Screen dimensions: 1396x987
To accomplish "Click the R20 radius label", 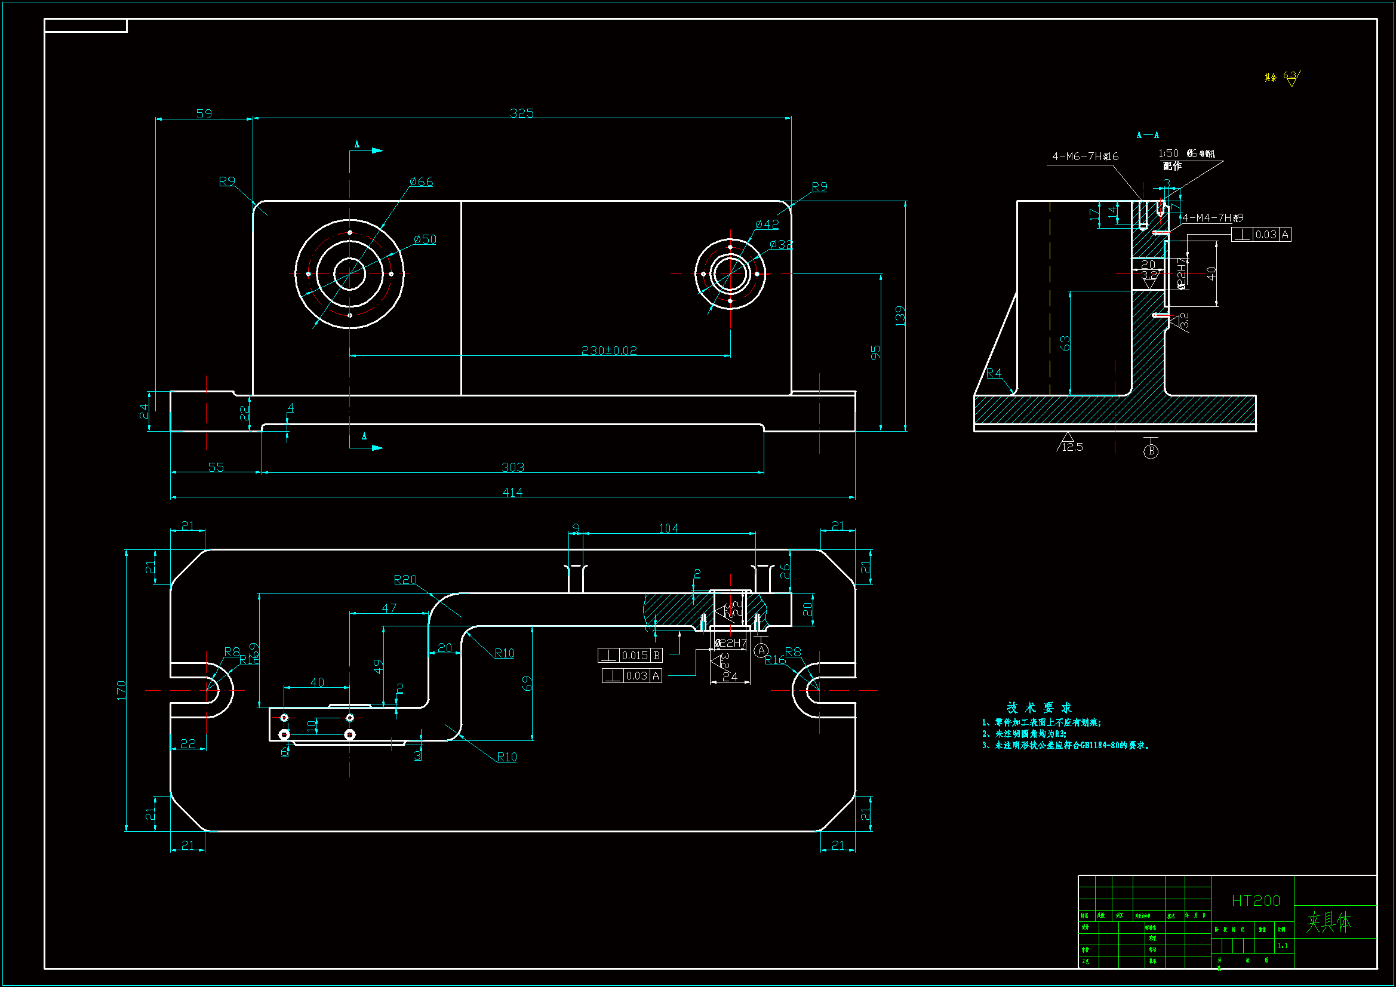I will [x=405, y=580].
